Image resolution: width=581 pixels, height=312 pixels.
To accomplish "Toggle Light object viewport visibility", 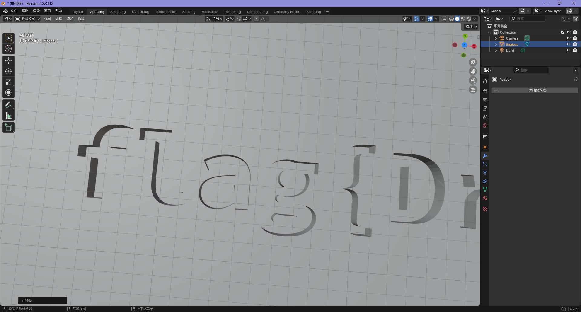I will (569, 50).
